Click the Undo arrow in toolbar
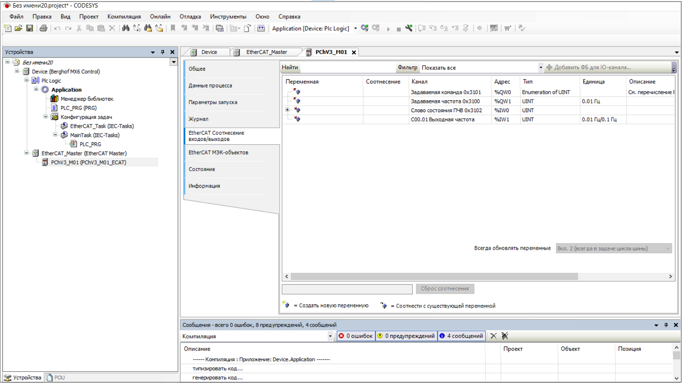Image resolution: width=682 pixels, height=383 pixels. coord(57,28)
